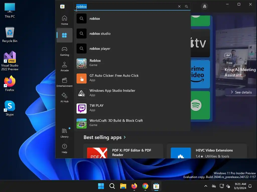The width and height of the screenshot is (257, 192).
Task: Open the AI Hub section
Action: click(65, 98)
